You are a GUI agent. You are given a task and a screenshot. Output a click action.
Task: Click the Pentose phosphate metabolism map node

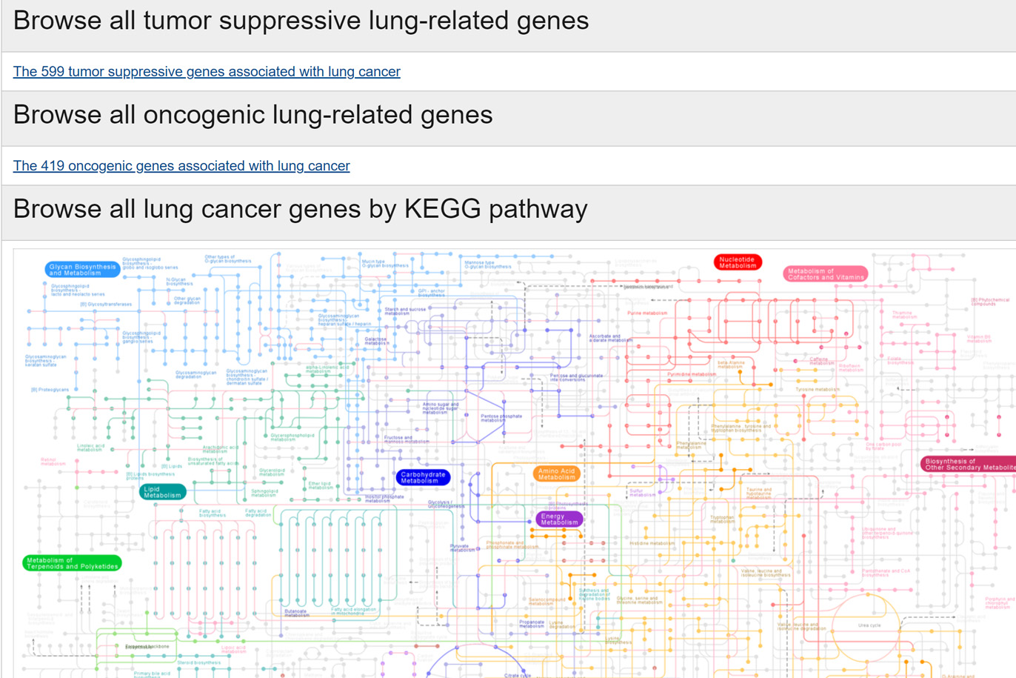pyautogui.click(x=501, y=418)
